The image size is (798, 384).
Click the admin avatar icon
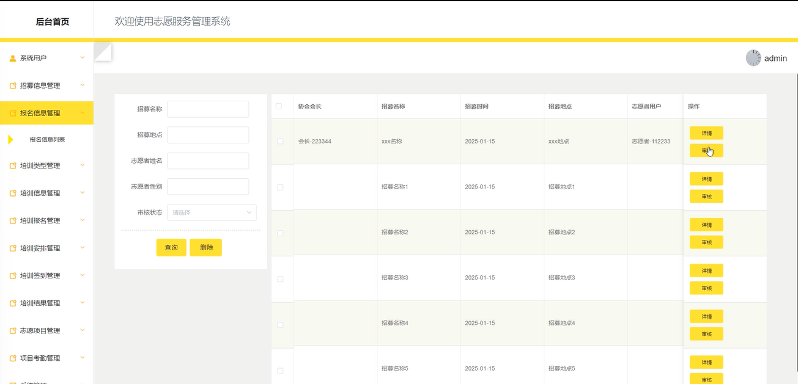tap(753, 58)
